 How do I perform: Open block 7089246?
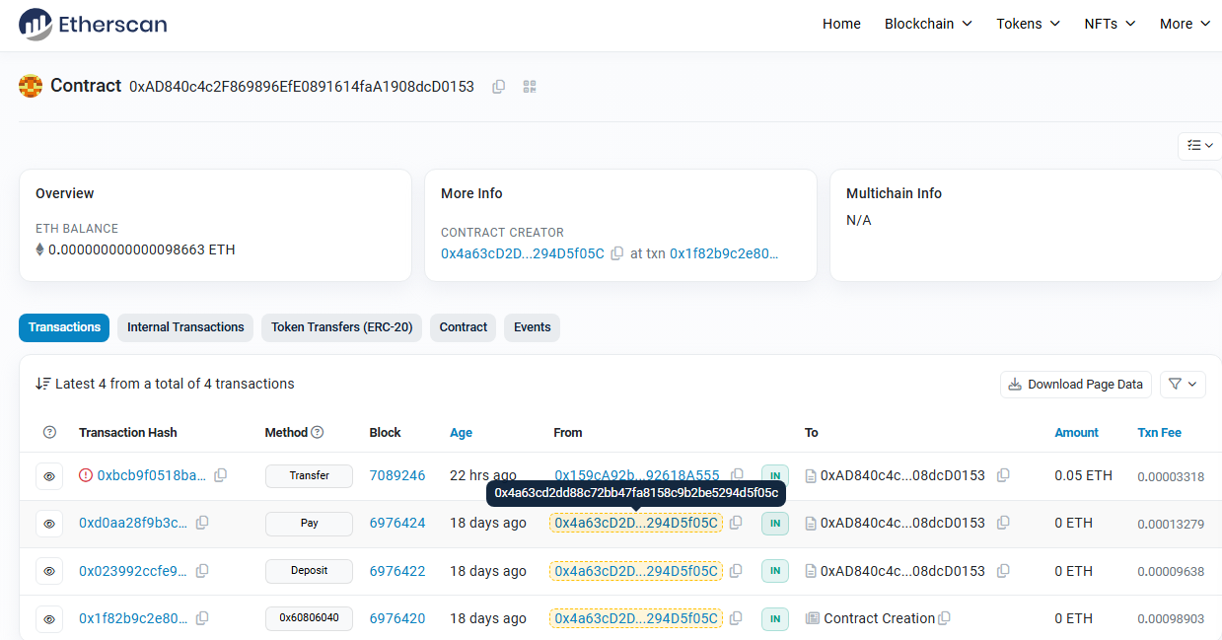pos(397,475)
